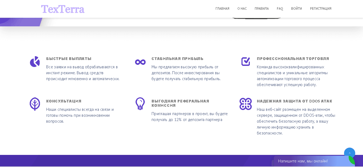Click the Надежная защита от DDOS атак heading
Viewport: 363px width, 167px height.
click(294, 101)
